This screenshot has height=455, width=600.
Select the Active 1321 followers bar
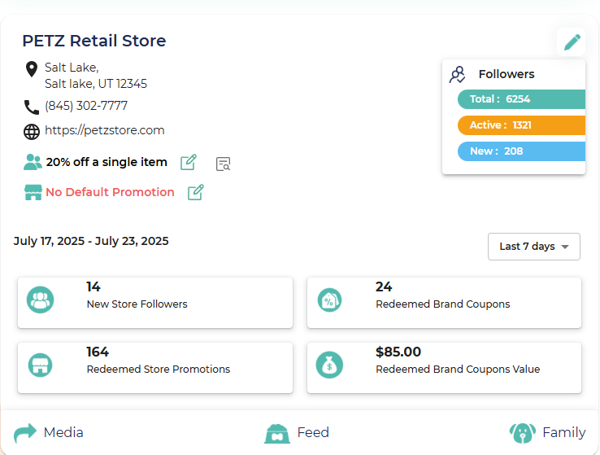(520, 125)
